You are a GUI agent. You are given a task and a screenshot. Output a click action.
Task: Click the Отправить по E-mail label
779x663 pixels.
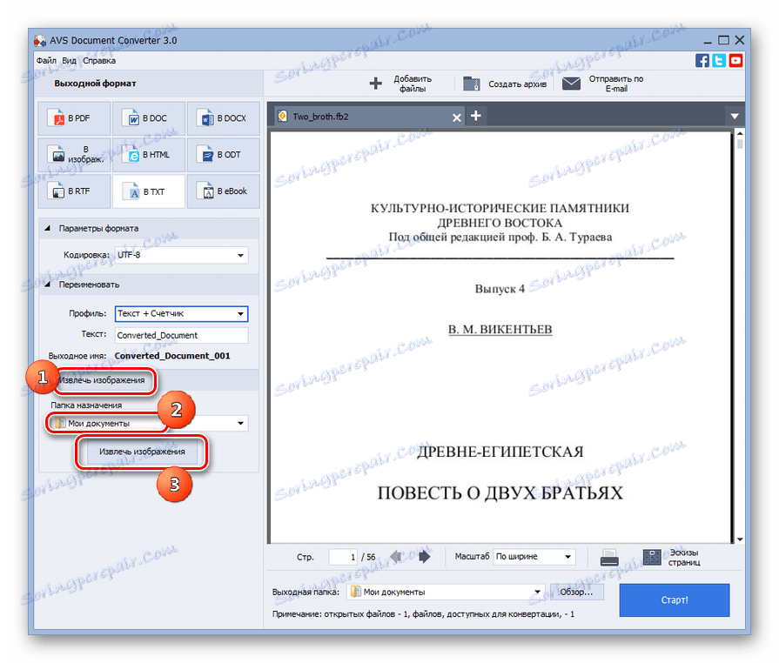[616, 84]
